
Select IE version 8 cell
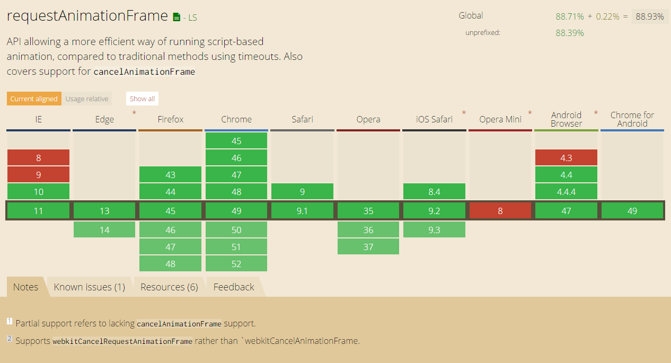pyautogui.click(x=38, y=158)
